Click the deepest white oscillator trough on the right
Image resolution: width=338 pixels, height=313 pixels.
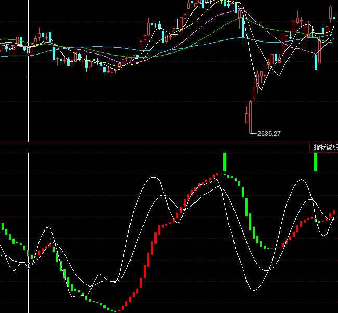pos(253,291)
